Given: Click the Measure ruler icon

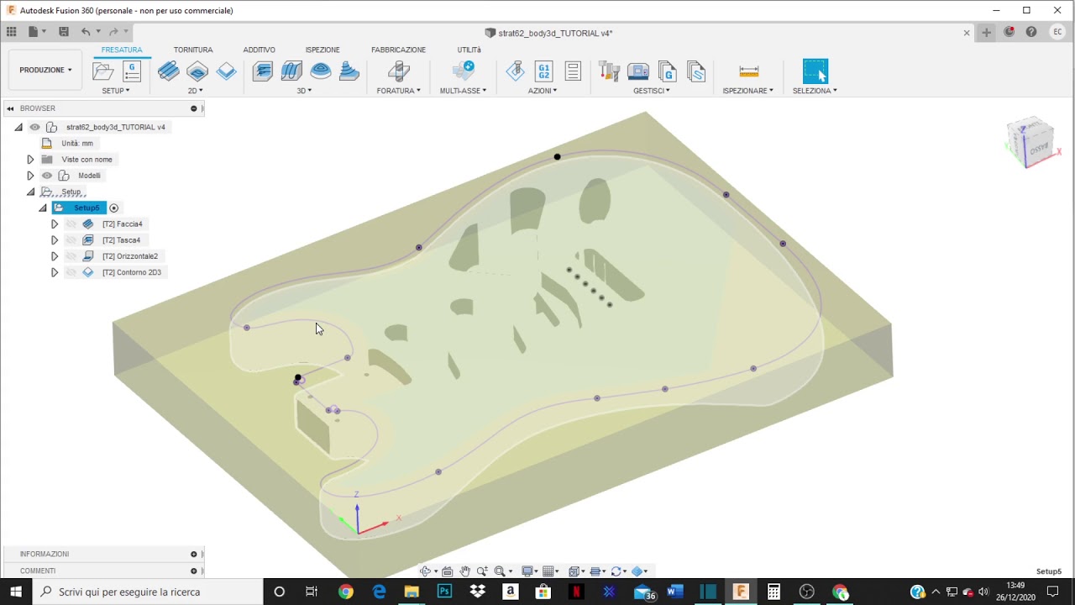Looking at the screenshot, I should click(748, 71).
